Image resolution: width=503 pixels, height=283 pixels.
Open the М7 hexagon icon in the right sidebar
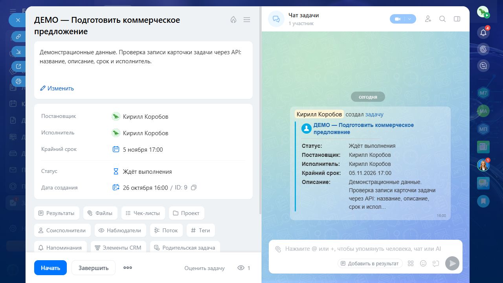483,93
